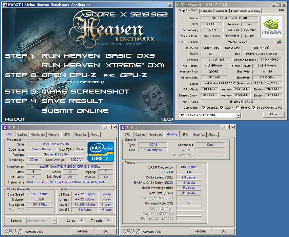Run Heaven "Basic" DX9 benchmark
289x237 pixels.
pyautogui.click(x=98, y=56)
